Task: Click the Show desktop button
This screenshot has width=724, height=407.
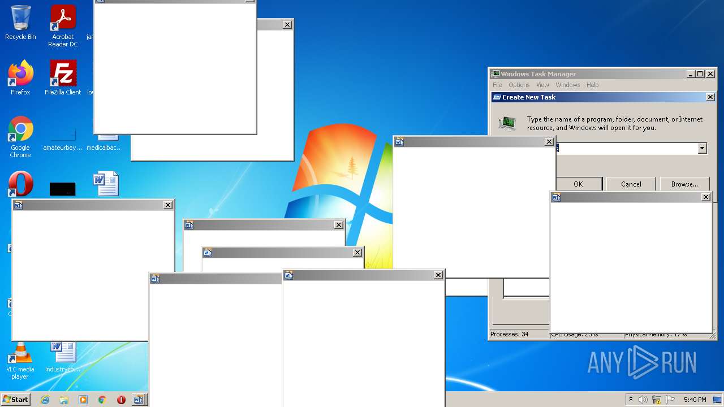Action: (x=718, y=400)
